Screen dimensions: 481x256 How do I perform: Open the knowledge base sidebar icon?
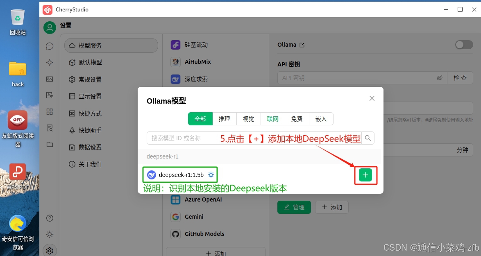click(x=50, y=128)
